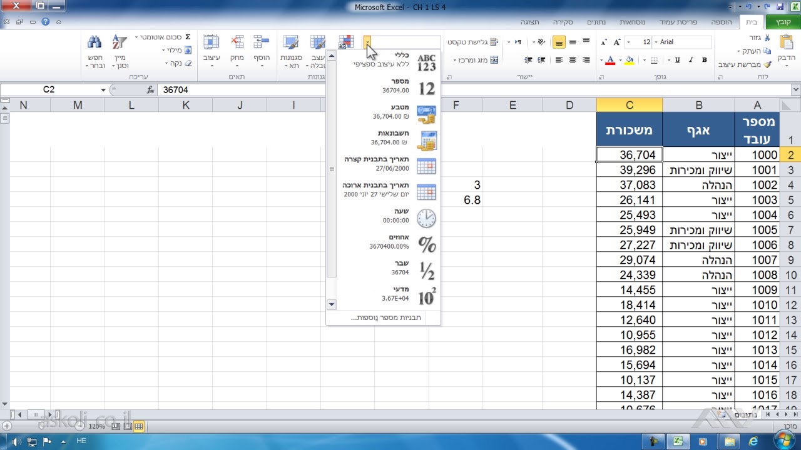The height and width of the screenshot is (450, 801).
Task: Click the Copy (העתק) icon
Action: point(768,51)
